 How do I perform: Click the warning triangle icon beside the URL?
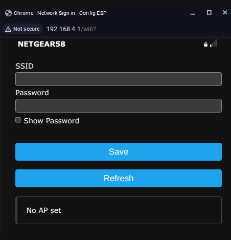[x=8, y=29]
